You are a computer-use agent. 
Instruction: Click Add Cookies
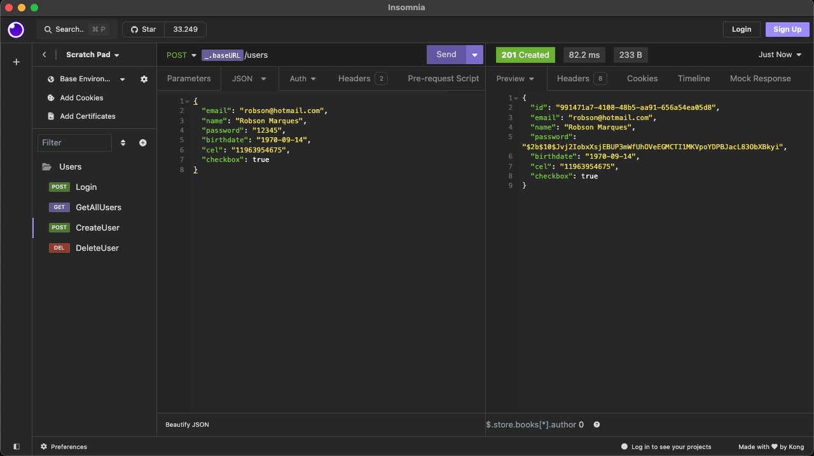81,98
